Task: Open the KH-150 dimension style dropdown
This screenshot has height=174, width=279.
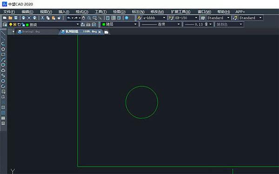Action: pyautogui.click(x=196, y=18)
